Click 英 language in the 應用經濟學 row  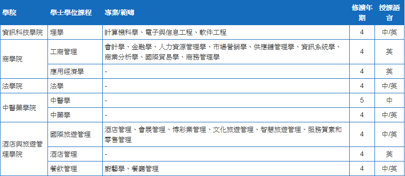pos(390,72)
